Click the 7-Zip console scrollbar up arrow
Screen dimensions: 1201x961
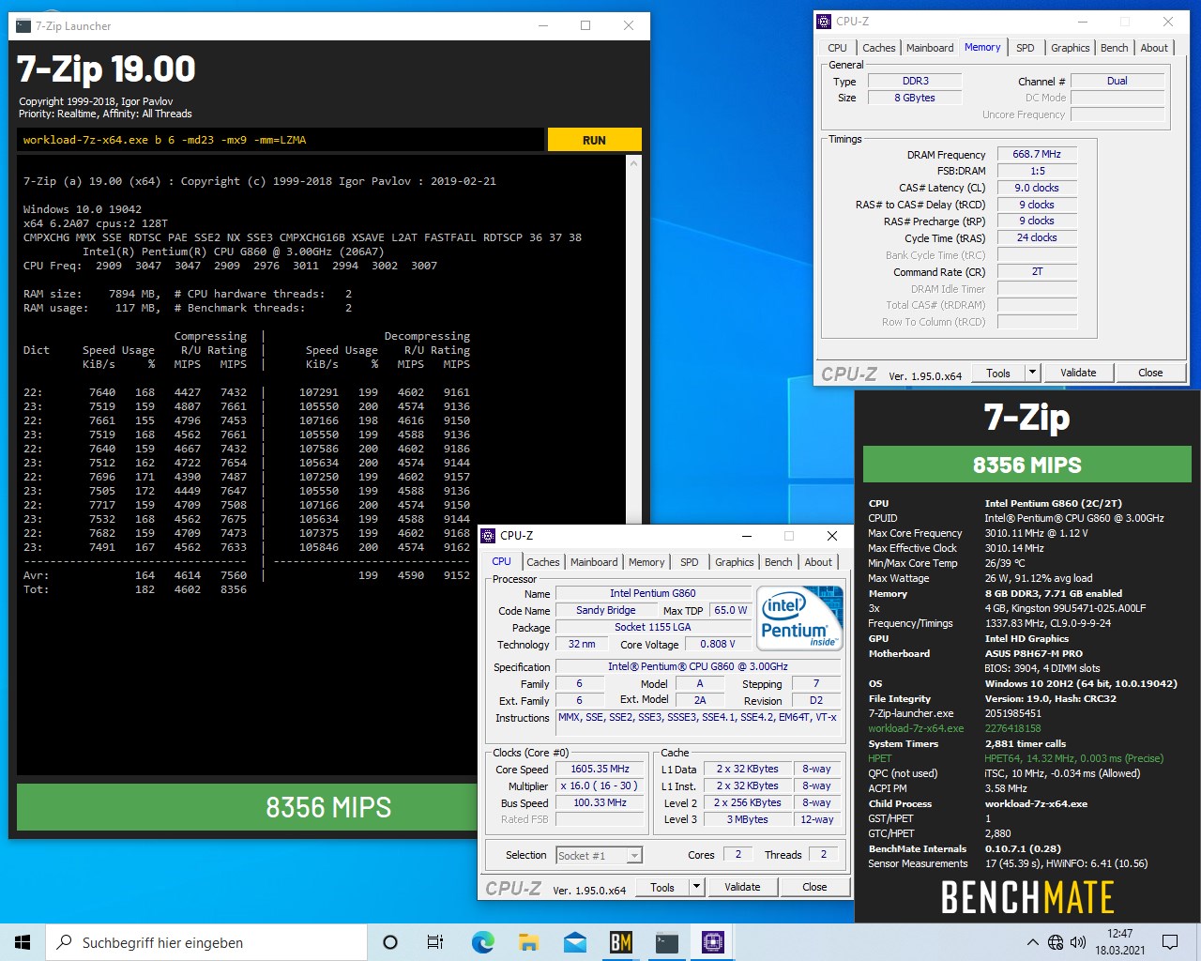point(633,163)
